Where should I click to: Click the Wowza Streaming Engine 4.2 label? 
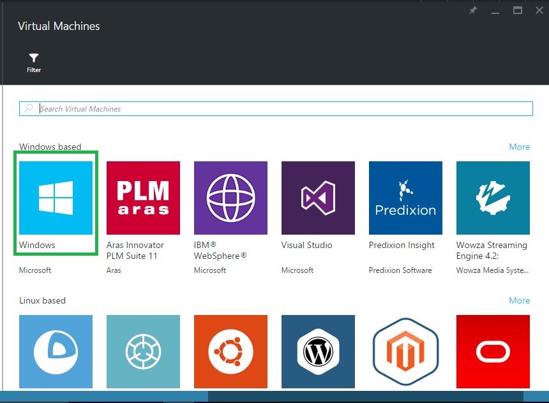click(492, 251)
